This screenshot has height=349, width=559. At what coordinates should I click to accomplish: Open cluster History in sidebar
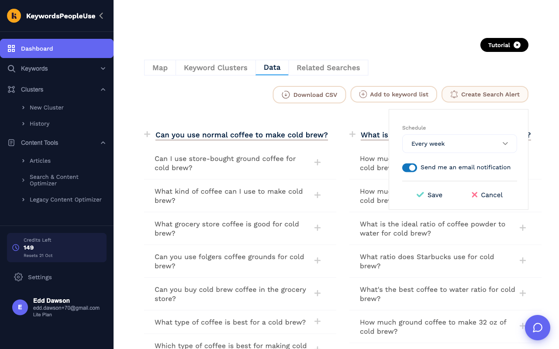(x=39, y=124)
